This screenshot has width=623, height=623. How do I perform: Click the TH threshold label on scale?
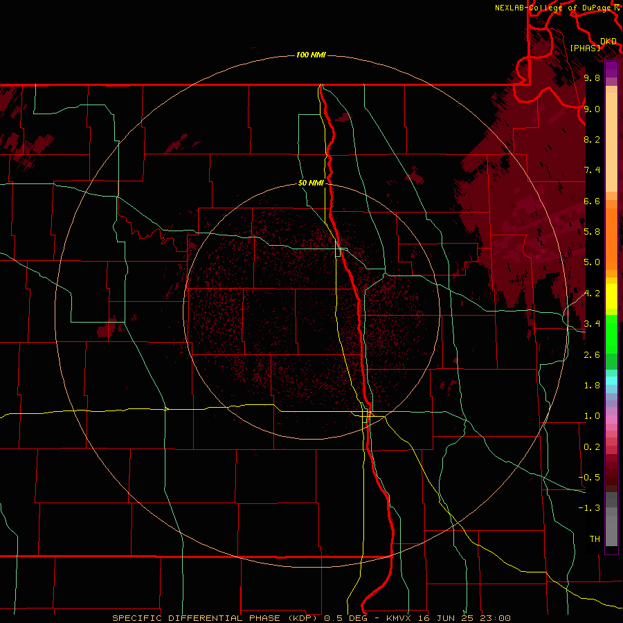point(595,539)
